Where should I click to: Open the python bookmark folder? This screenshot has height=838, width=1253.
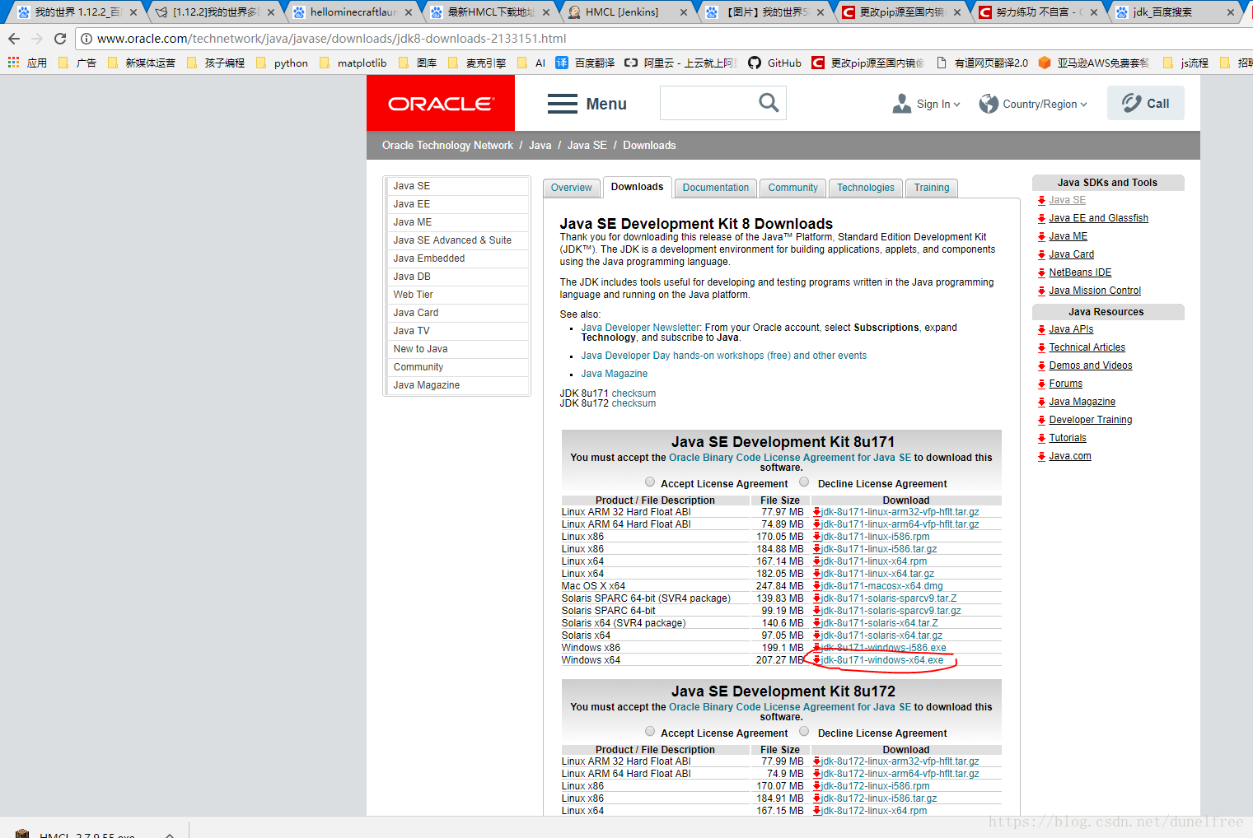(282, 63)
